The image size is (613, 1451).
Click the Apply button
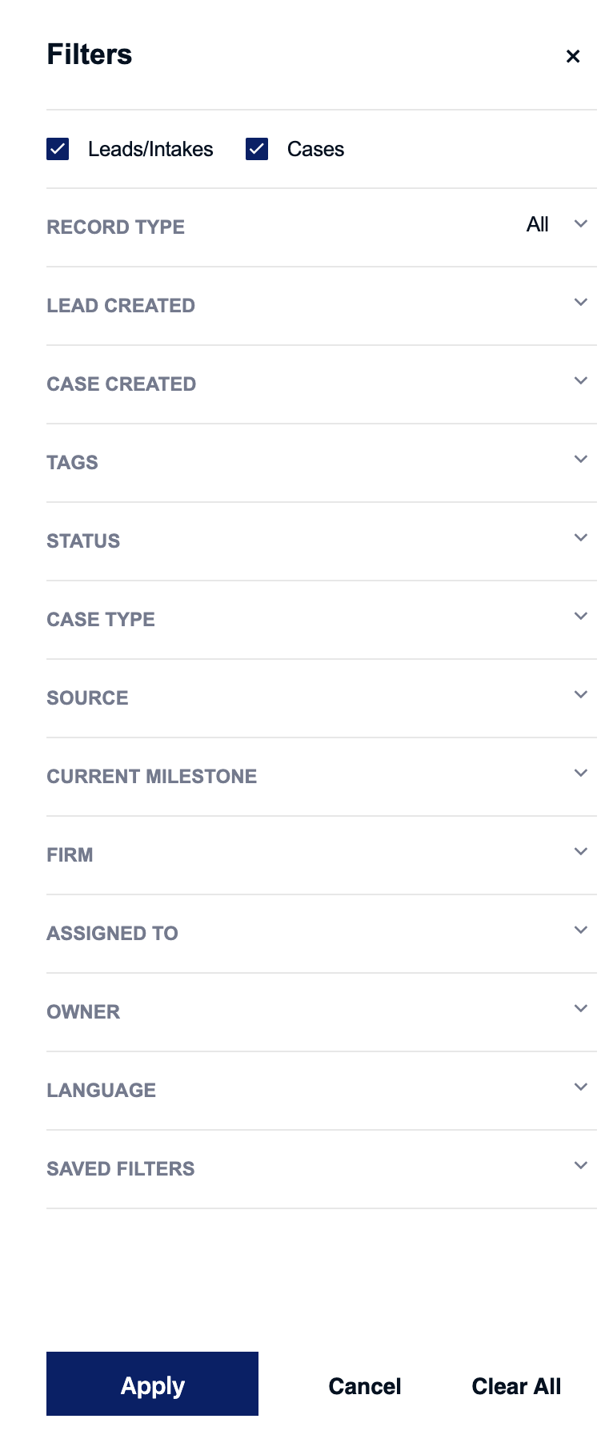pos(152,1384)
